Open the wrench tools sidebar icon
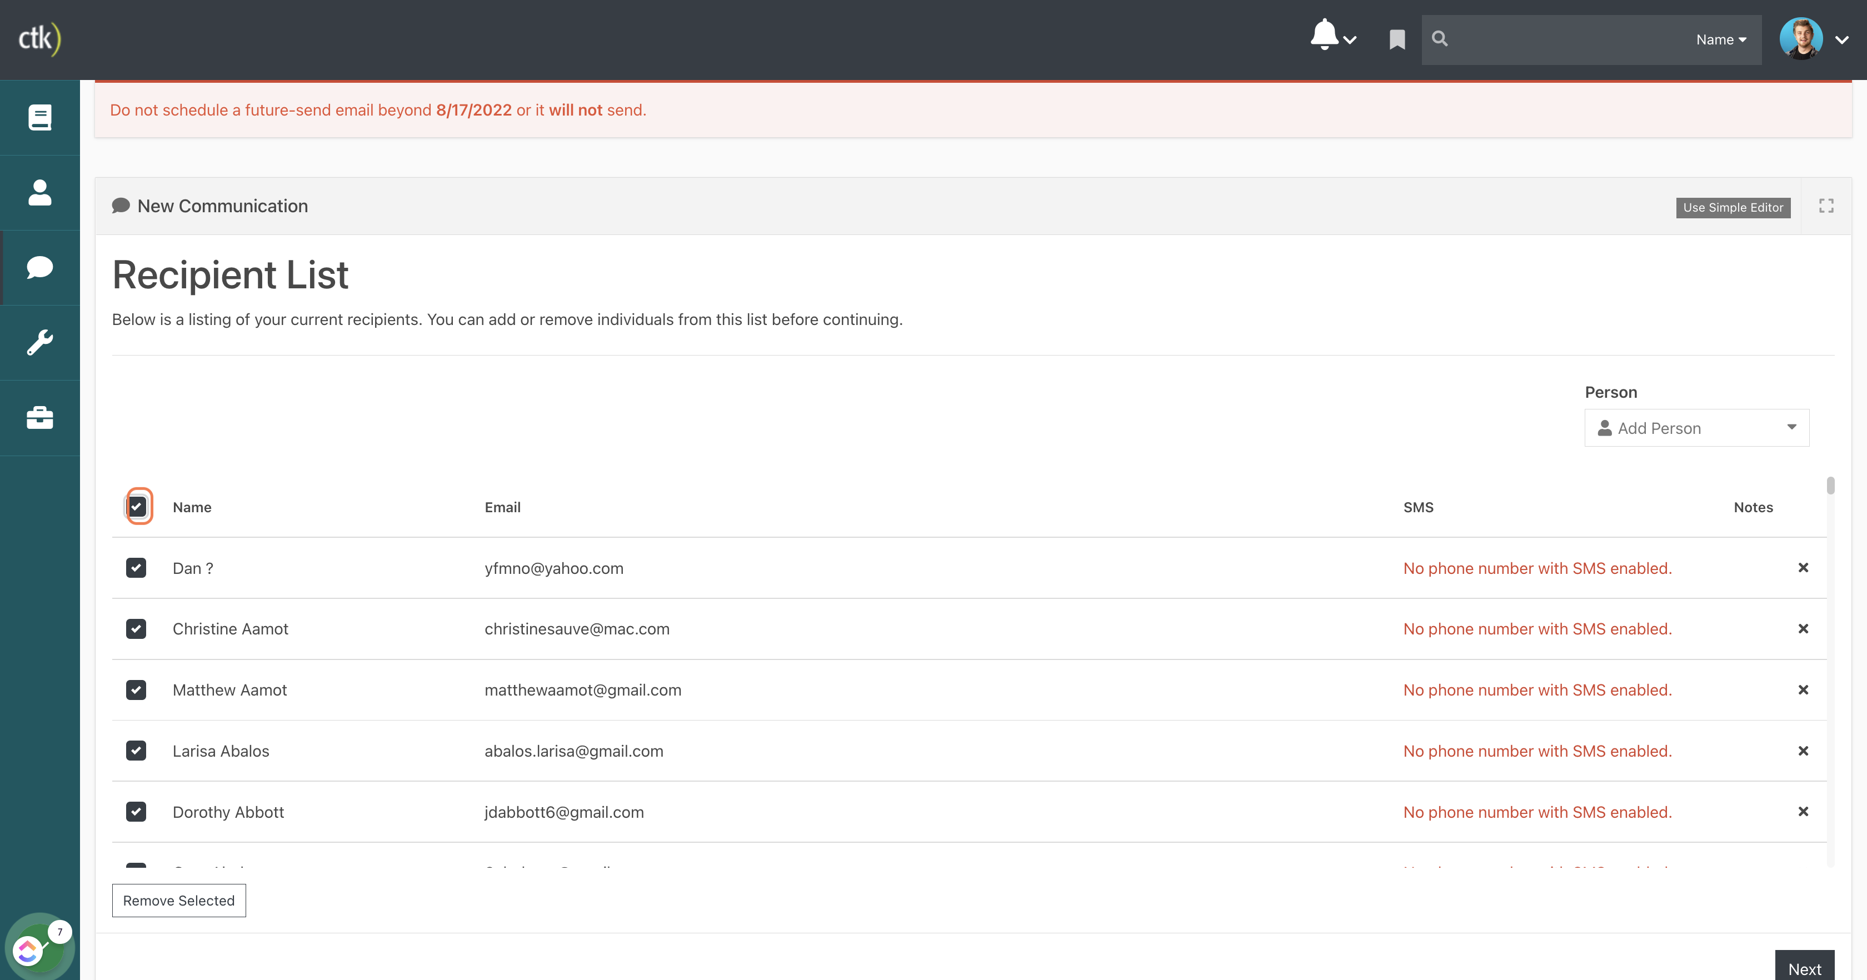 [x=40, y=343]
